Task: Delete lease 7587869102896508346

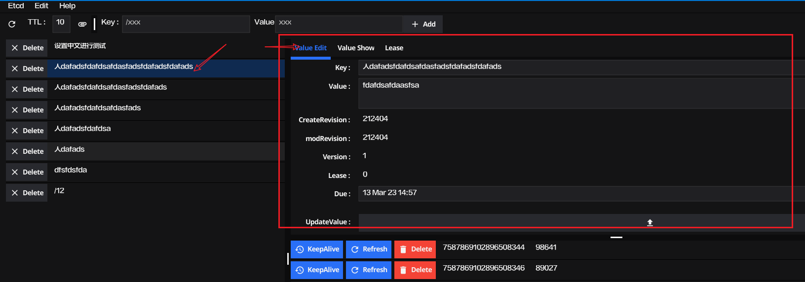Action: 415,270
